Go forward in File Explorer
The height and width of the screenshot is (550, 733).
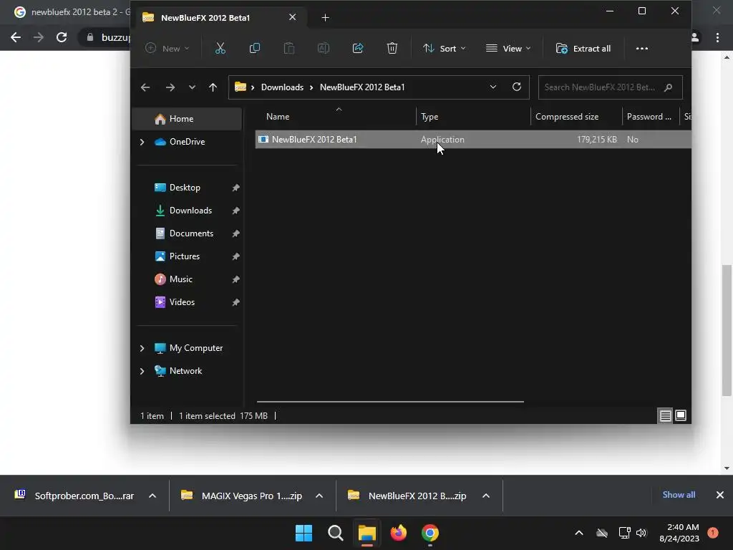tap(170, 87)
